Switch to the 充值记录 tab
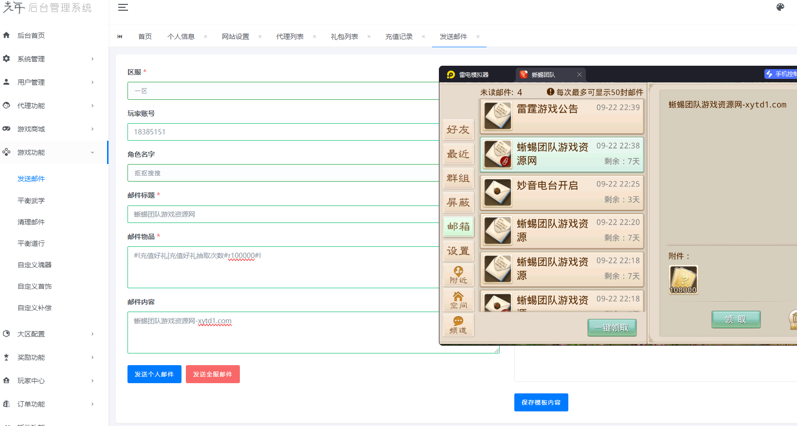The height and width of the screenshot is (426, 797). 399,37
